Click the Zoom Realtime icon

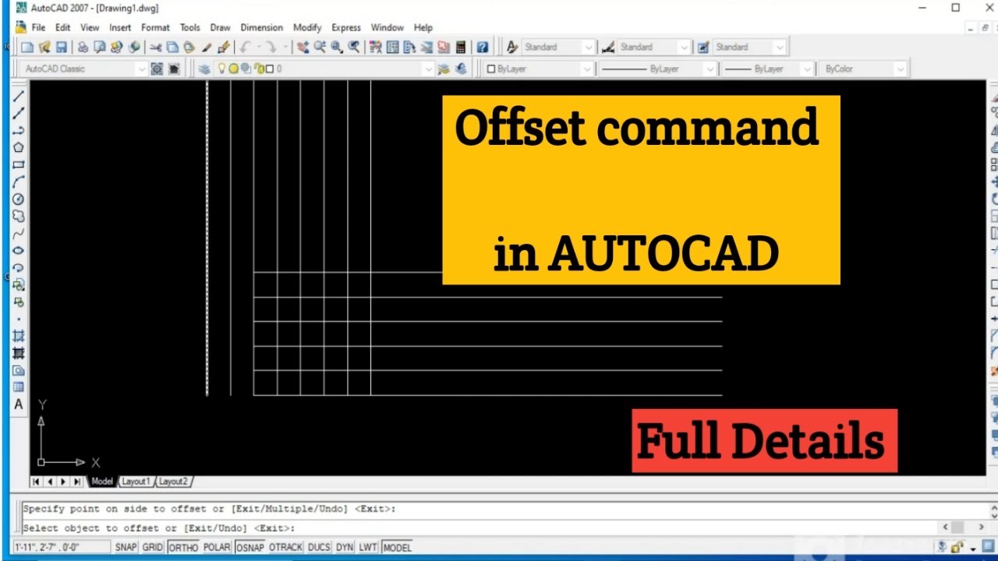click(320, 47)
